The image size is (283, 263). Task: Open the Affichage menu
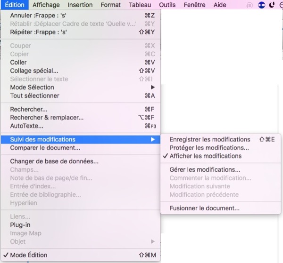[x=46, y=5]
